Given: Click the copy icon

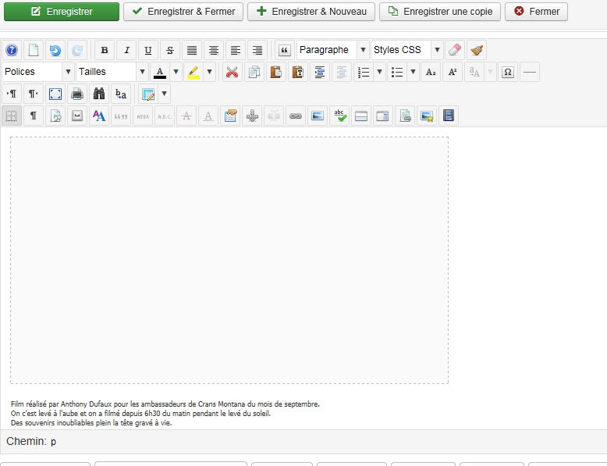Looking at the screenshot, I should point(254,72).
